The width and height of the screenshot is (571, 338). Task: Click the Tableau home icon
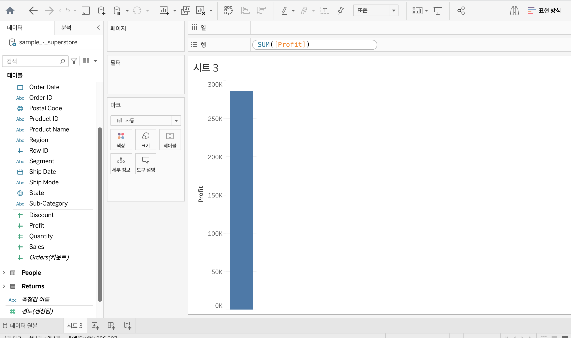10,11
